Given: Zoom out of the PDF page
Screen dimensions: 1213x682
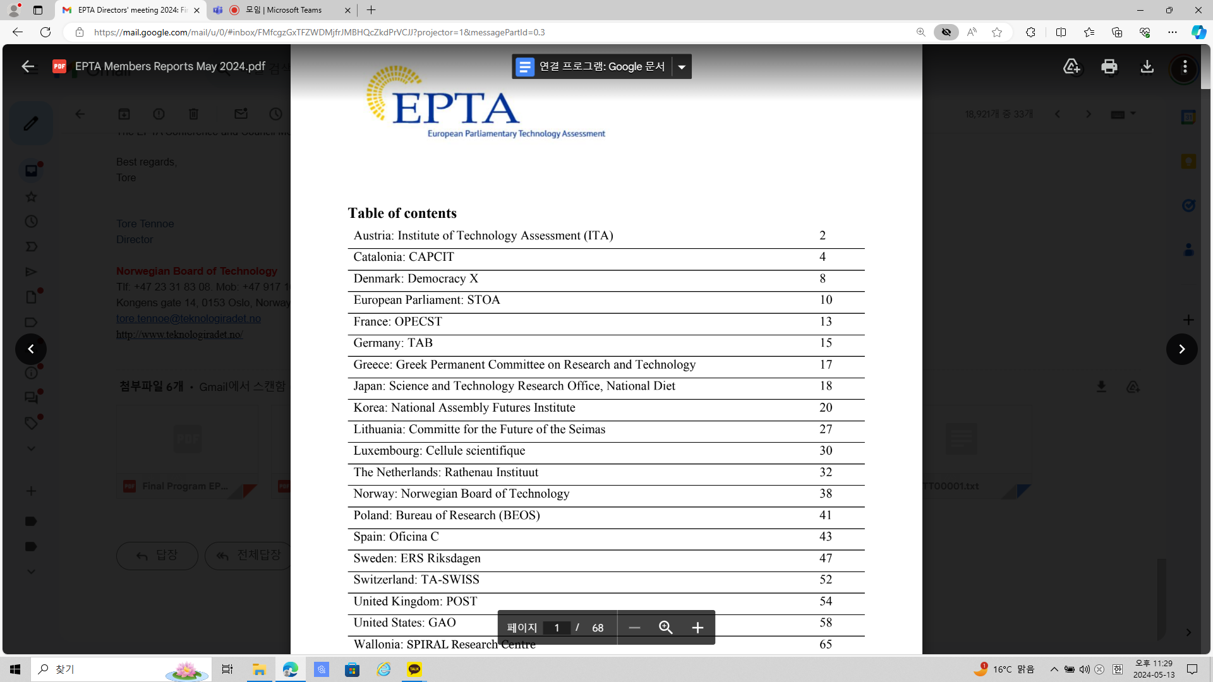Looking at the screenshot, I should point(634,628).
